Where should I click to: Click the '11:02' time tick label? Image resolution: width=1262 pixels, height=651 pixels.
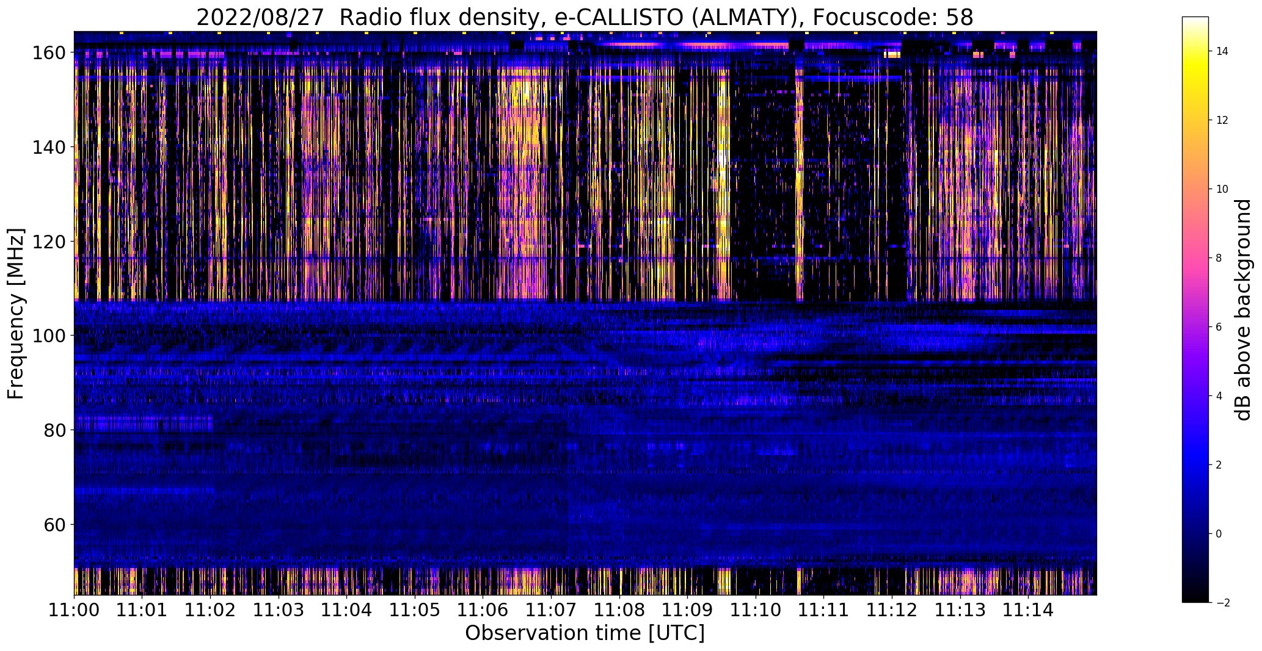coord(210,609)
